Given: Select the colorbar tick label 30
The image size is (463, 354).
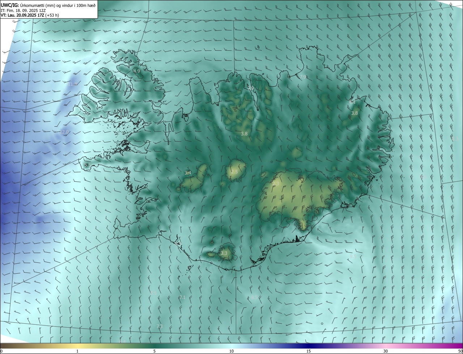Looking at the screenshot, I should 386,351.
